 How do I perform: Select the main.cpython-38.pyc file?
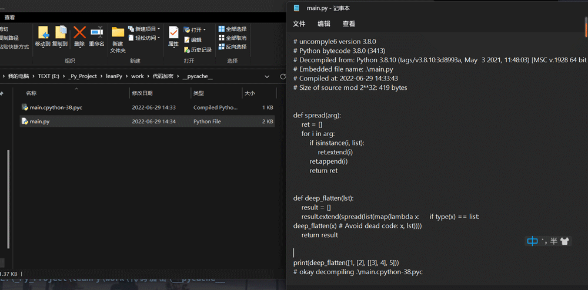56,107
